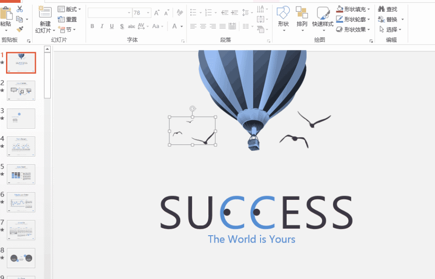The height and width of the screenshot is (279, 435).
Task: Click the Copy icon in clipboard group
Action: (20, 19)
